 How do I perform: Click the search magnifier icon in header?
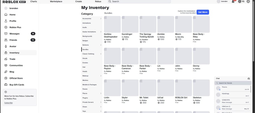110,1
